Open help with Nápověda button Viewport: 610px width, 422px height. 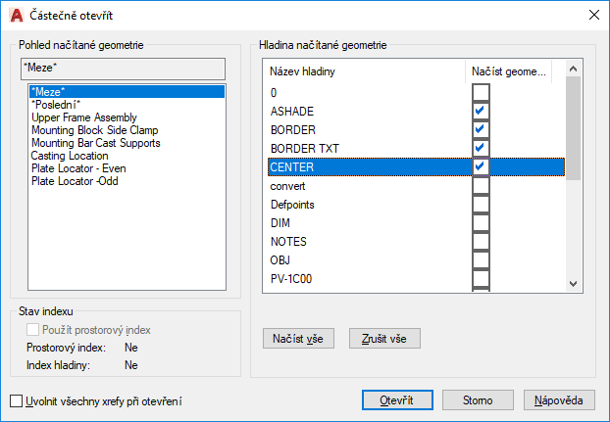559,400
